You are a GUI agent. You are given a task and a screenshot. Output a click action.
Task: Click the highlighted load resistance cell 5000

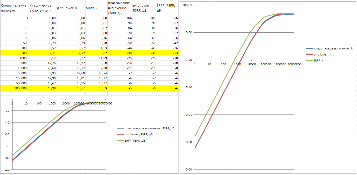coord(14,53)
